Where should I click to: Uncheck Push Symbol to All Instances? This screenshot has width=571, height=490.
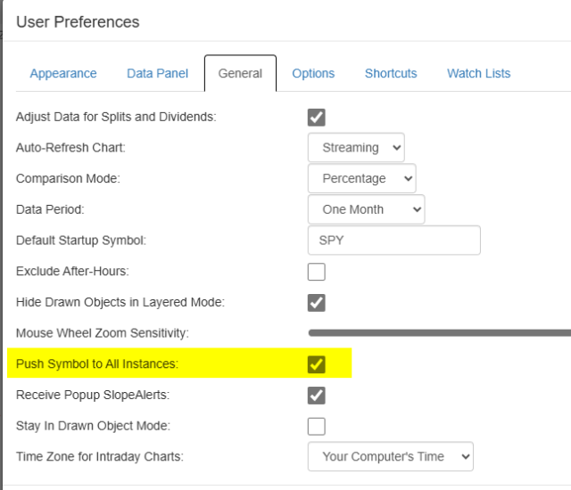[x=317, y=363]
